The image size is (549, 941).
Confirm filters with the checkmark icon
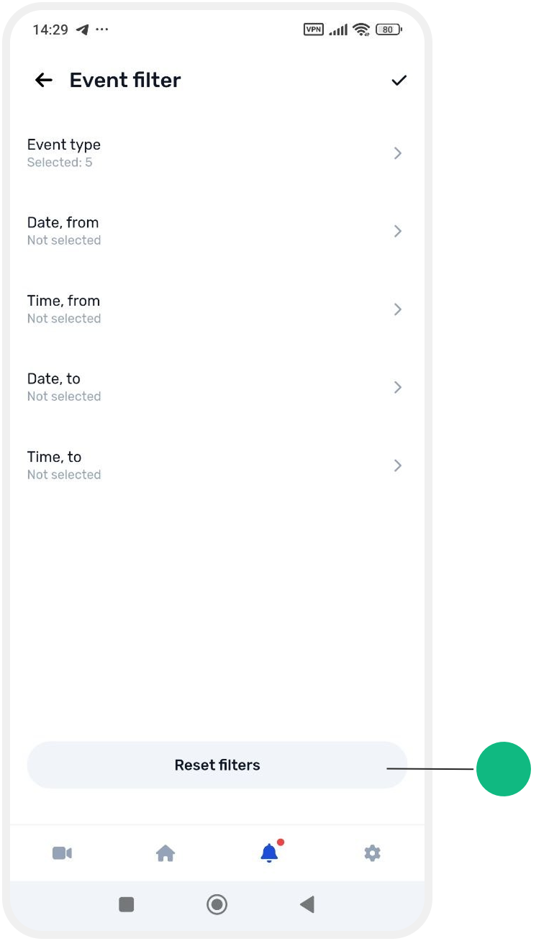[x=399, y=80]
